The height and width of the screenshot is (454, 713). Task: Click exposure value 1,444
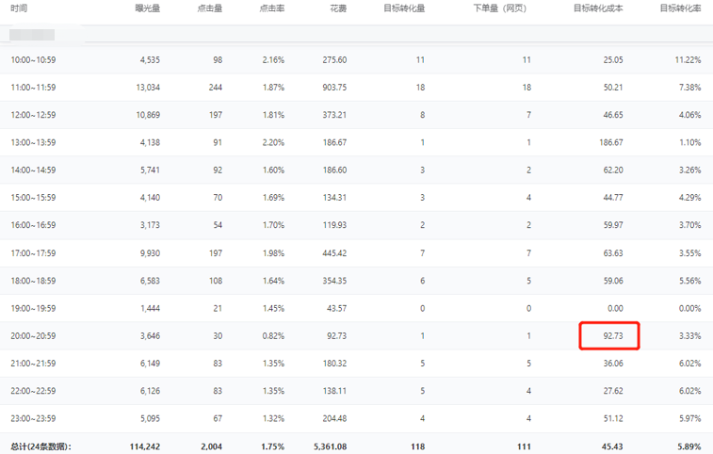click(150, 308)
